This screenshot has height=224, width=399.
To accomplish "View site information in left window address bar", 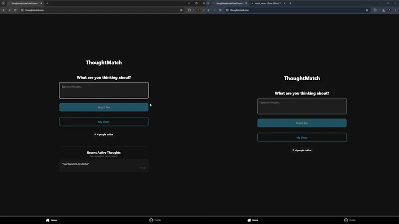I will tap(22, 10).
